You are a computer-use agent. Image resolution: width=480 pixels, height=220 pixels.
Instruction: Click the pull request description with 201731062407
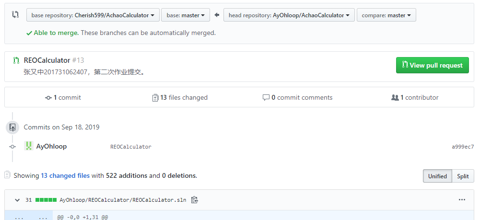click(84, 72)
